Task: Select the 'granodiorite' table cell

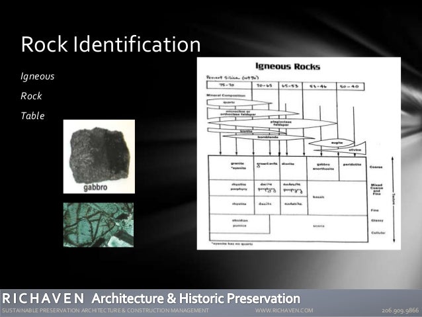Action: (x=267, y=167)
